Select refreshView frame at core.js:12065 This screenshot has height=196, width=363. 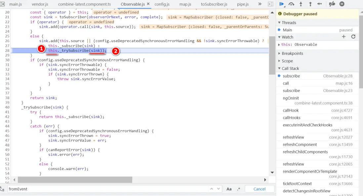(318, 164)
